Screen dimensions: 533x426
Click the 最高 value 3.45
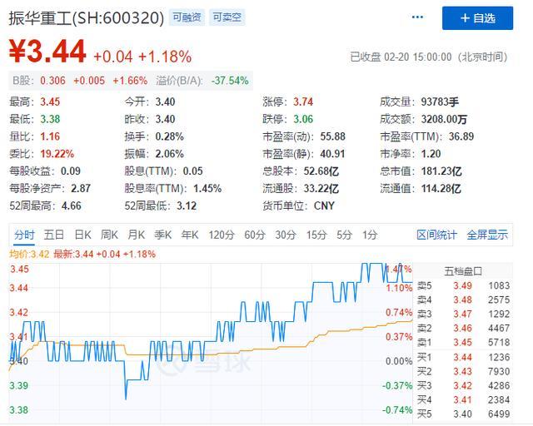pyautogui.click(x=50, y=102)
